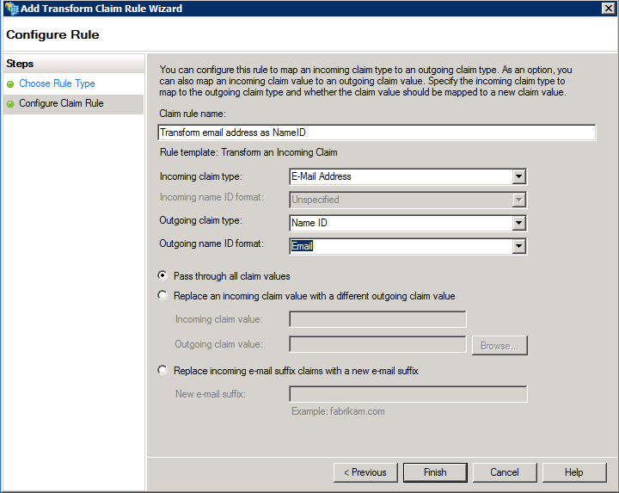Click the Previous button

coord(365,472)
